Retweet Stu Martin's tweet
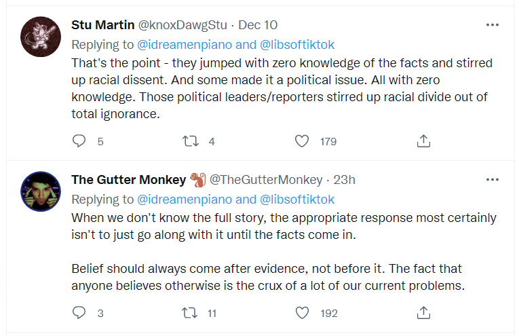Screen dimensions: 519x336 point(190,141)
